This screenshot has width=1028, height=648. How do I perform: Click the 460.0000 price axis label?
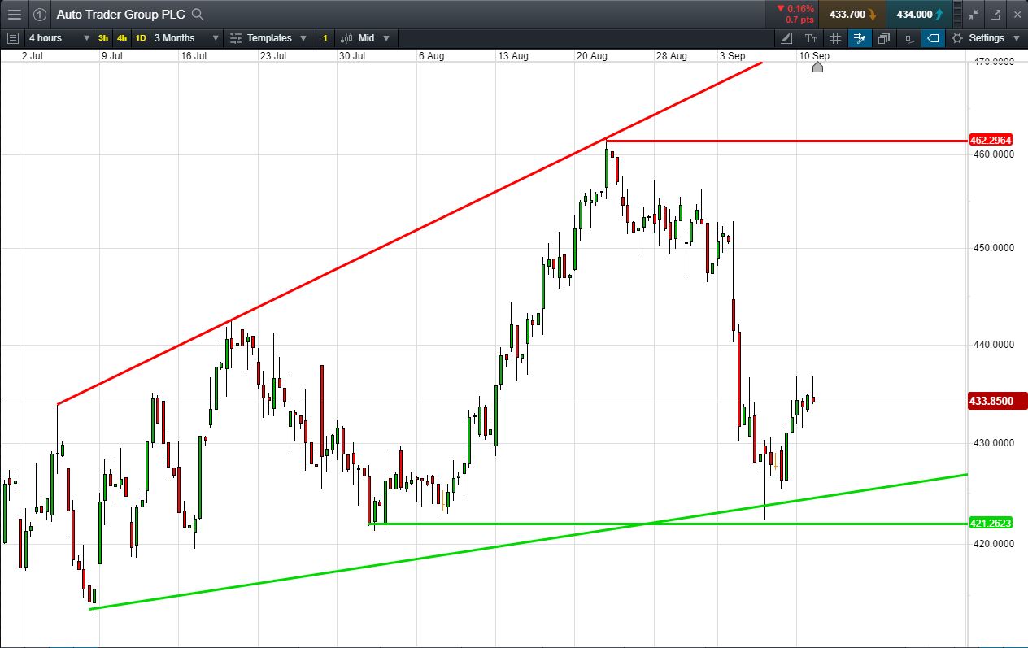(x=992, y=154)
